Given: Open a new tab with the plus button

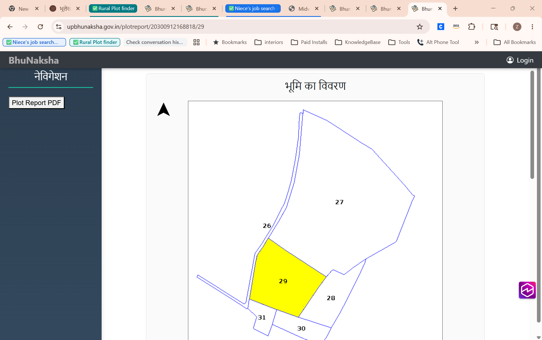Looking at the screenshot, I should (x=455, y=9).
